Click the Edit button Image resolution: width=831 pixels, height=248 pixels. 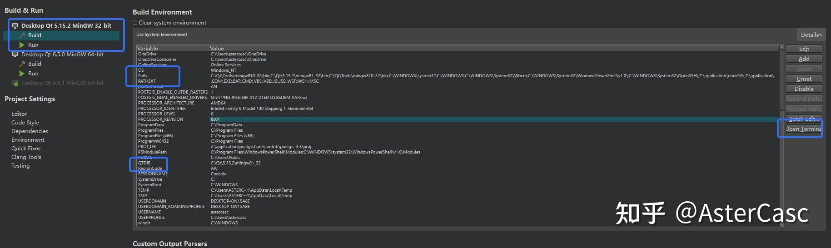click(804, 49)
